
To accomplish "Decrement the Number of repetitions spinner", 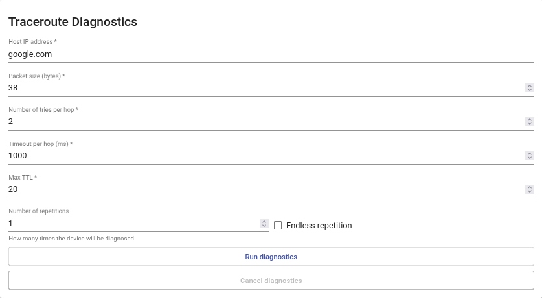I will (x=264, y=226).
